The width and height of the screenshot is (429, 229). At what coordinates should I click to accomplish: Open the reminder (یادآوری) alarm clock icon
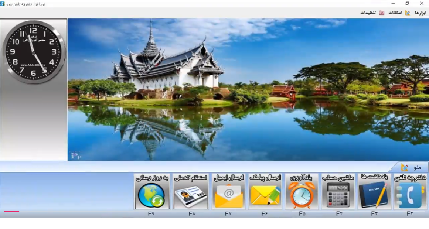point(302,195)
